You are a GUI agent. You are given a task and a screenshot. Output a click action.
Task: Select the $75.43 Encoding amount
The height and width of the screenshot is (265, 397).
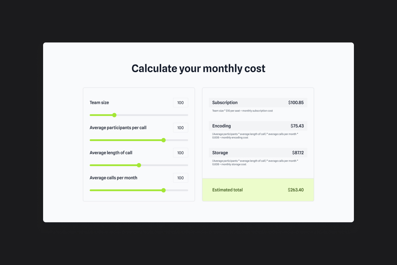pyautogui.click(x=297, y=126)
